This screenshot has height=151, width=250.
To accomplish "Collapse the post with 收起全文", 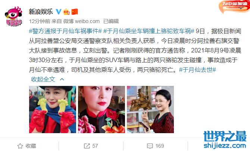I will 43,79.
